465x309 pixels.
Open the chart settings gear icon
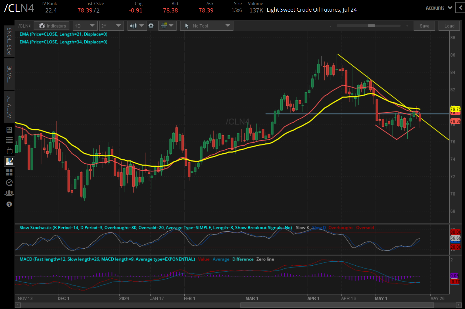(x=151, y=26)
